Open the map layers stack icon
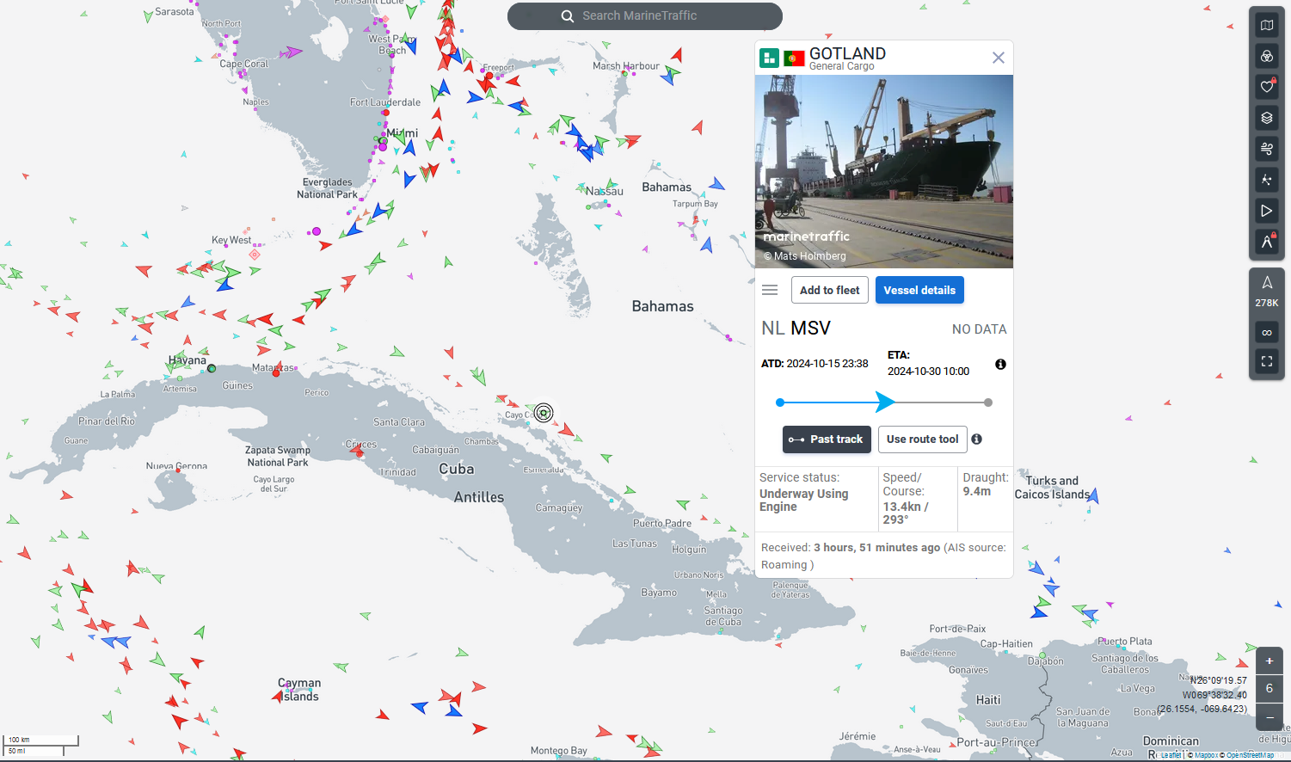 (1267, 118)
